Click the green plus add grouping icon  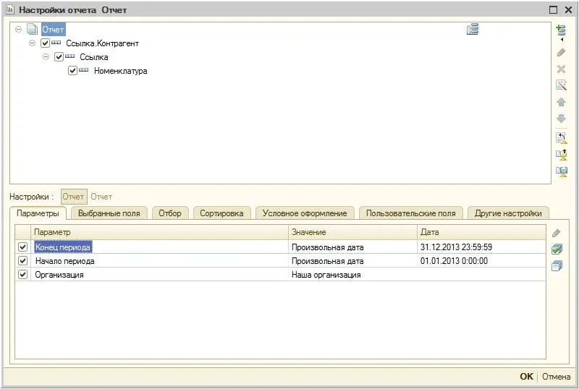click(x=561, y=30)
